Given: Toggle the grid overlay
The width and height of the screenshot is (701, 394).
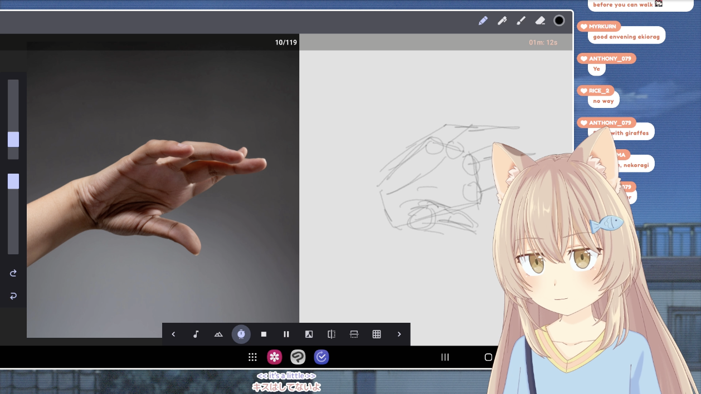Looking at the screenshot, I should pos(377,334).
